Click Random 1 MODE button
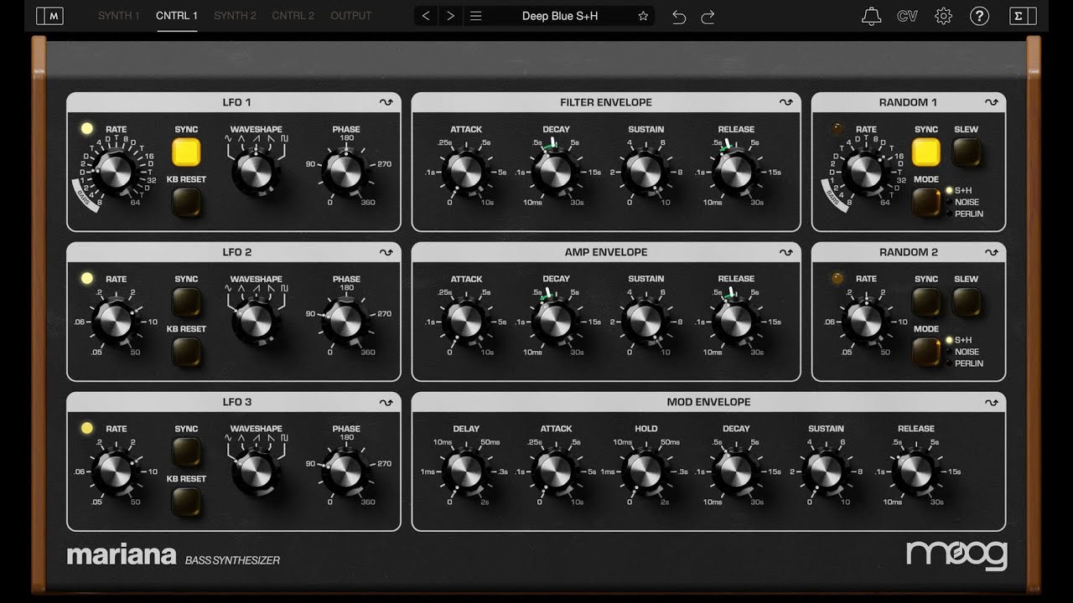 coord(926,202)
